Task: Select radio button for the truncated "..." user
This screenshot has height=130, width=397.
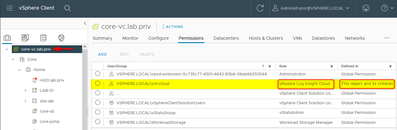Action: point(98,93)
